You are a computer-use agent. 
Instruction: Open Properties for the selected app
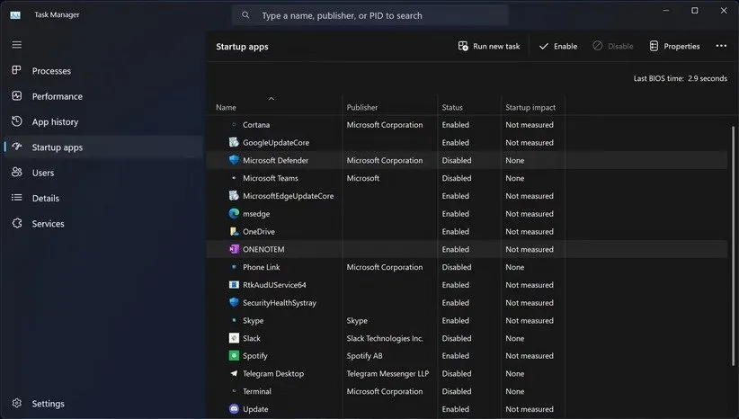(x=674, y=46)
